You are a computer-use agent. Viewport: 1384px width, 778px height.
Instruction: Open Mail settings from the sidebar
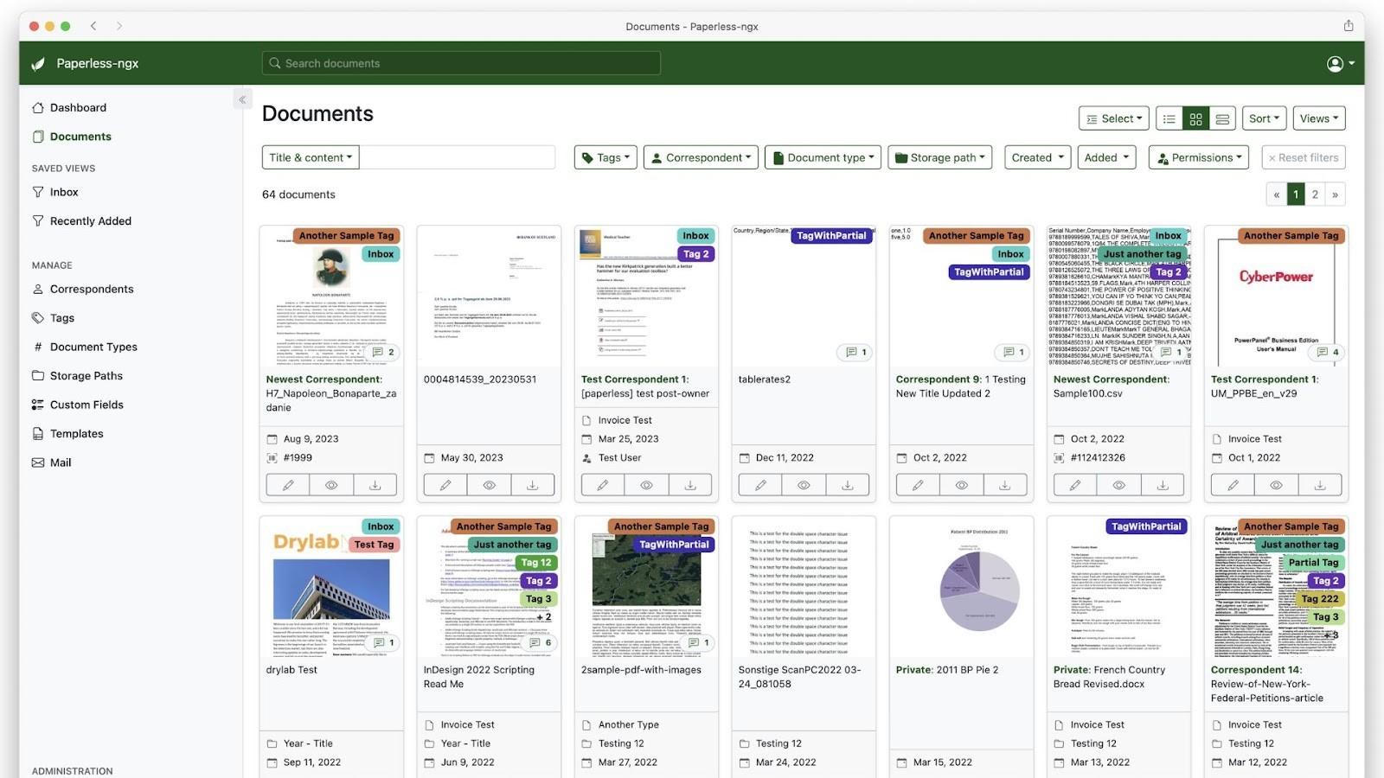[61, 462]
